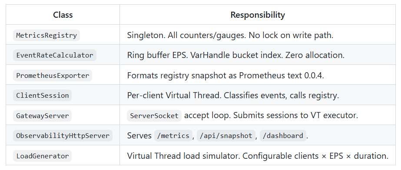Click the Responsibility column header

(258, 15)
